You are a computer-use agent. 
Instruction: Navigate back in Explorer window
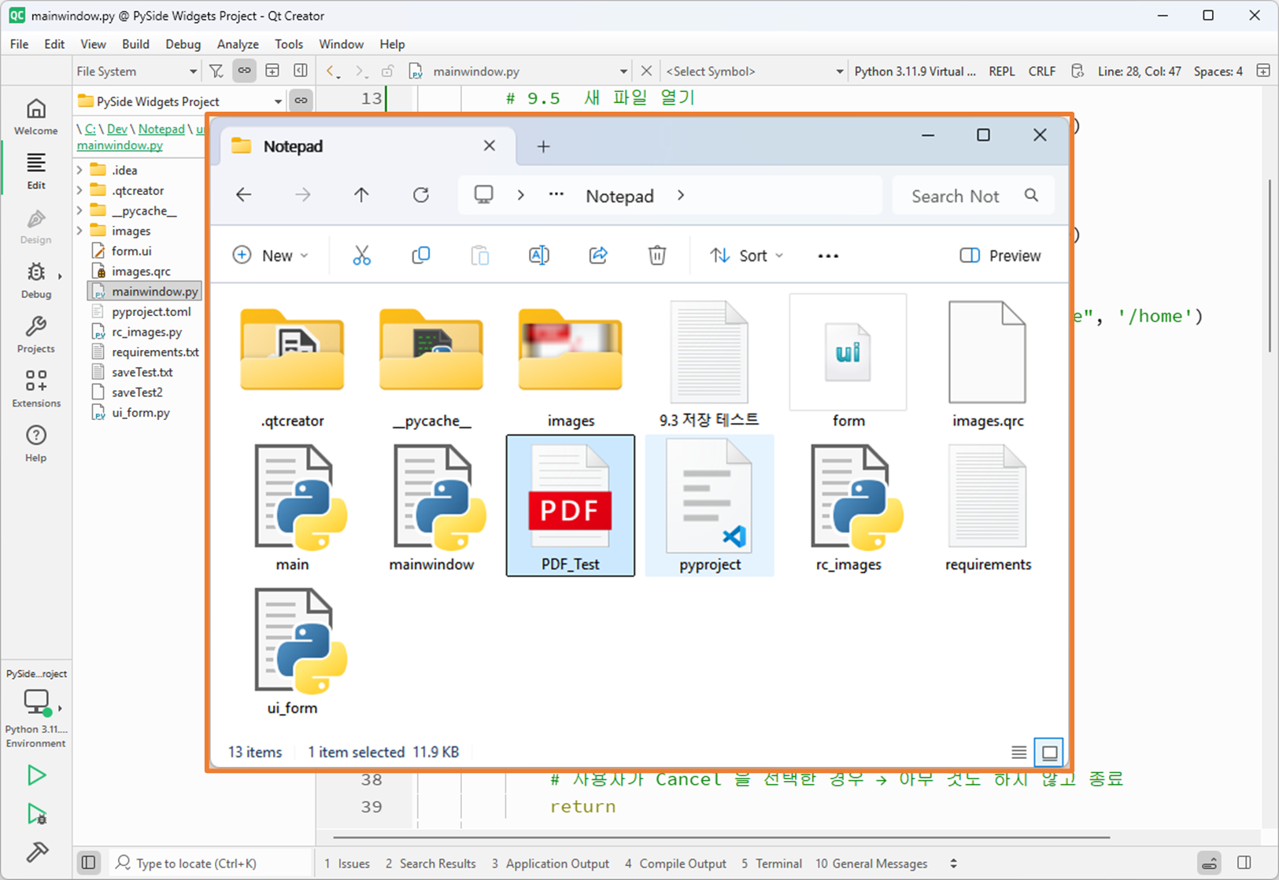click(x=244, y=195)
